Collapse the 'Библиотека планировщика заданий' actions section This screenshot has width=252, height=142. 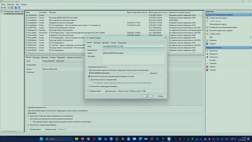[x=250, y=15]
